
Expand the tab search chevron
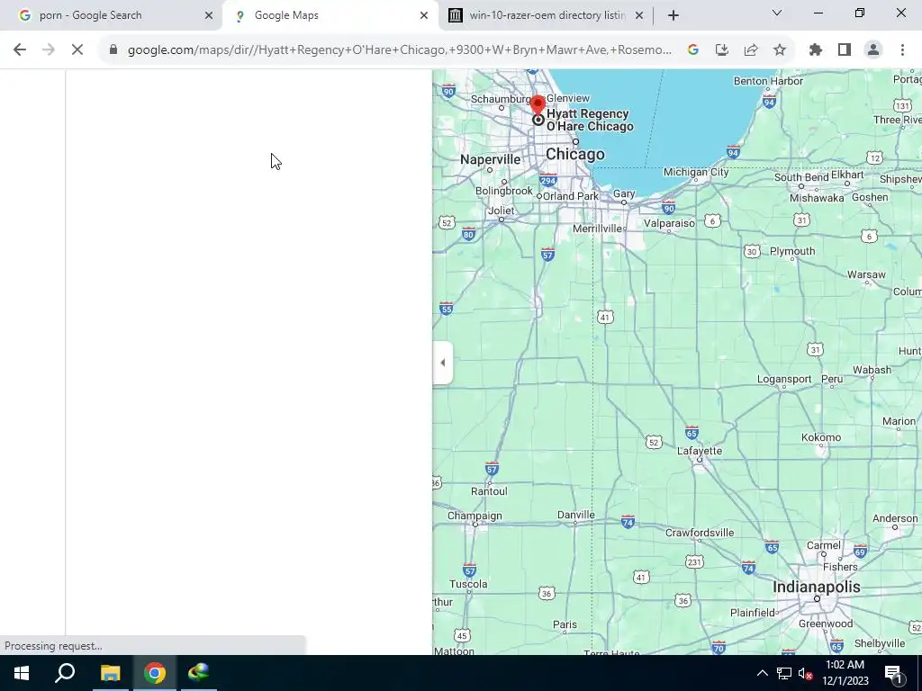pos(776,13)
